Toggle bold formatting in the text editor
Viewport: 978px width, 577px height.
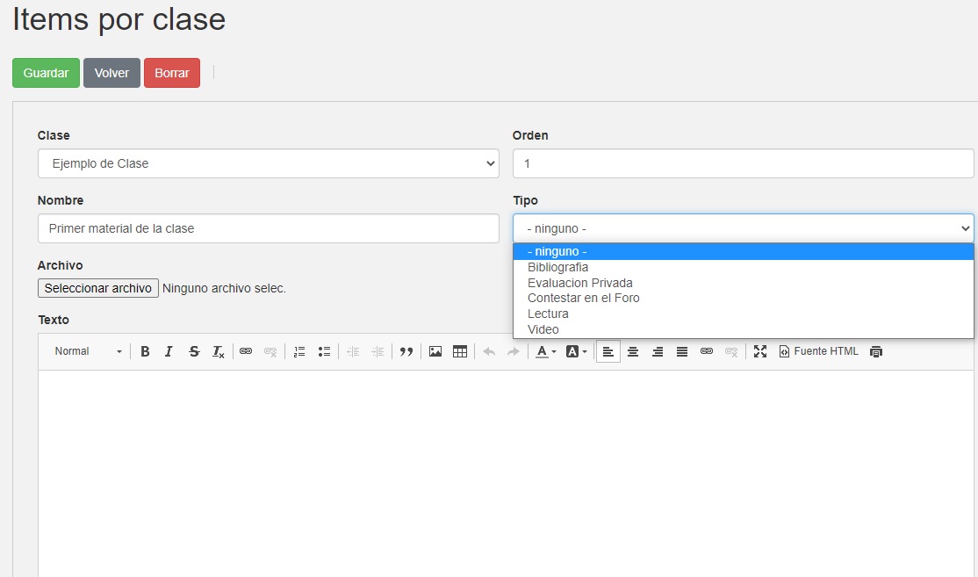tap(145, 351)
